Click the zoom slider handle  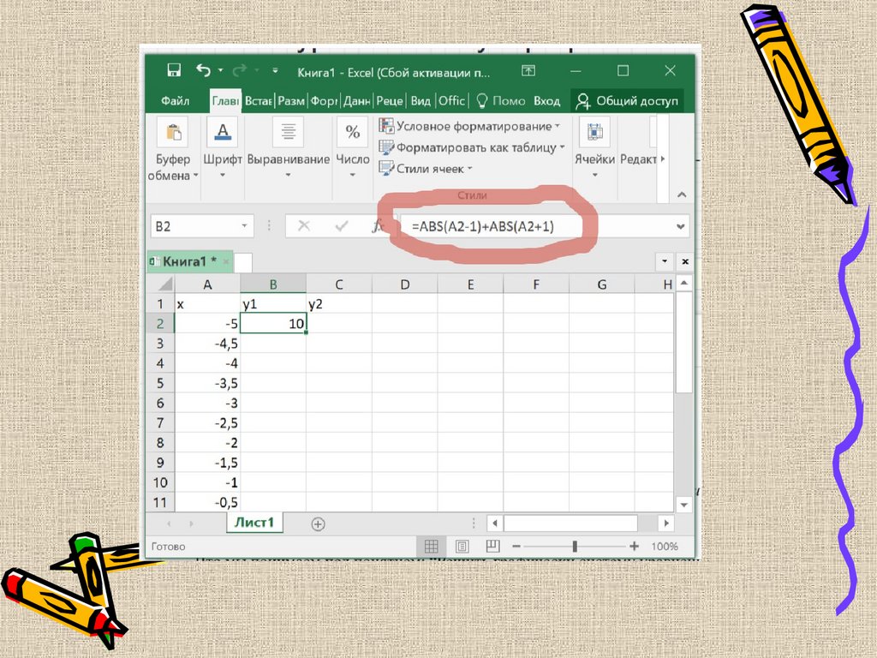(x=575, y=546)
